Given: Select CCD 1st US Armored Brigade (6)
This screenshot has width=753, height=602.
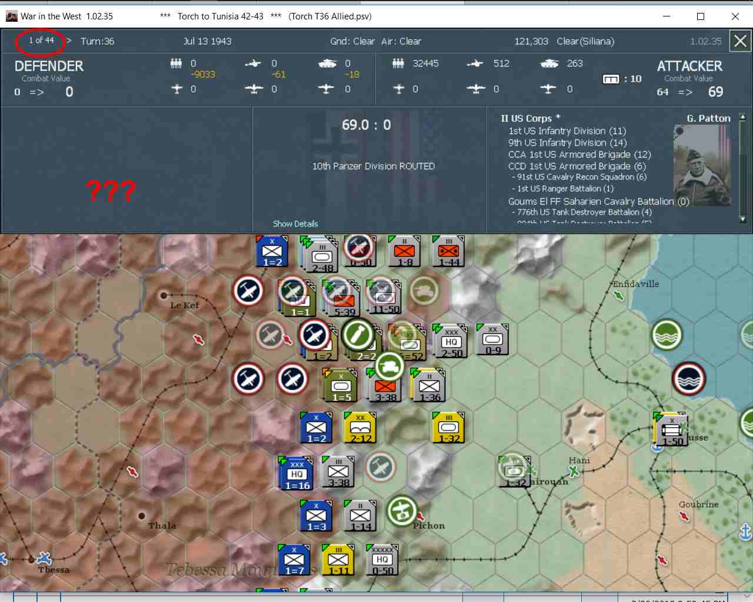Looking at the screenshot, I should pos(577,166).
